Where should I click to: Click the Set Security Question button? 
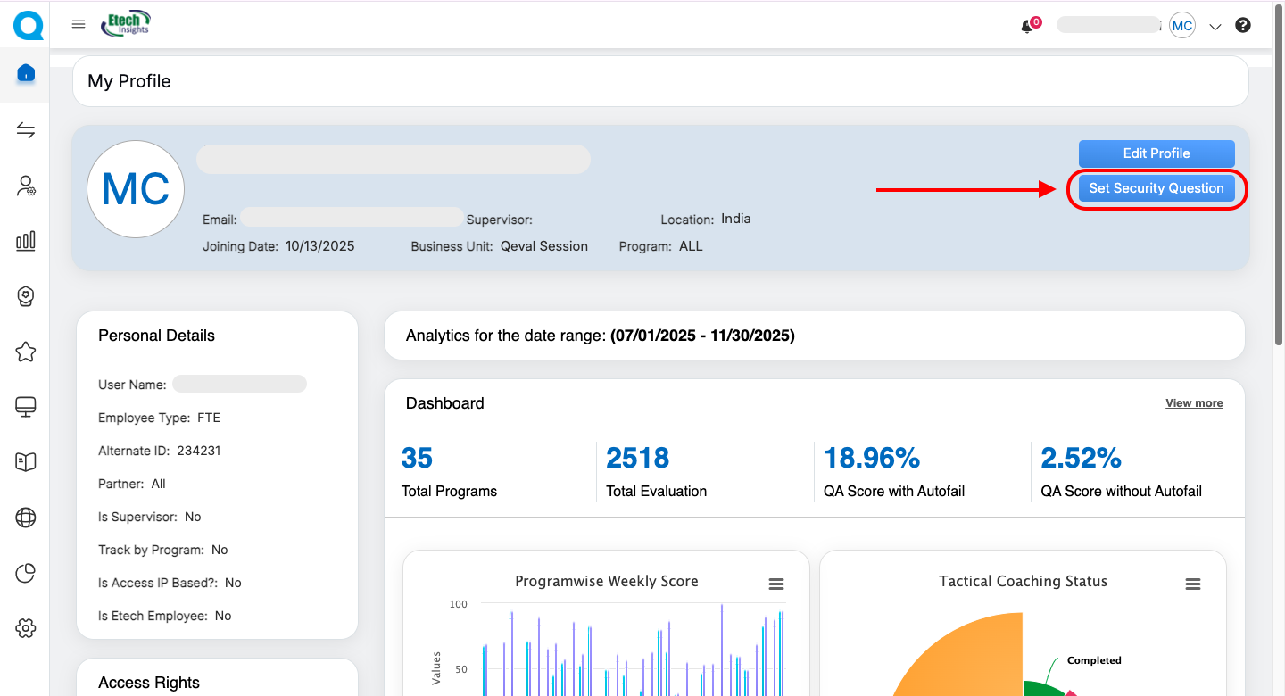pyautogui.click(x=1156, y=188)
